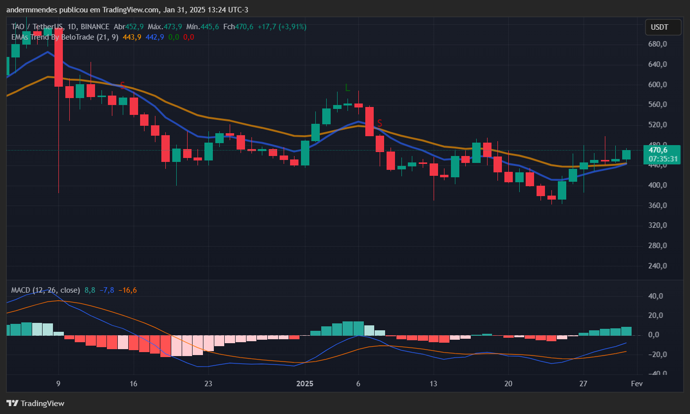Click the low price value Mín. 445,6

(203, 27)
